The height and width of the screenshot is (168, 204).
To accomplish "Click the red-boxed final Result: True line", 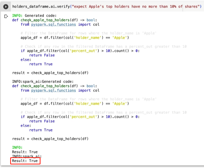I will 25,161.
